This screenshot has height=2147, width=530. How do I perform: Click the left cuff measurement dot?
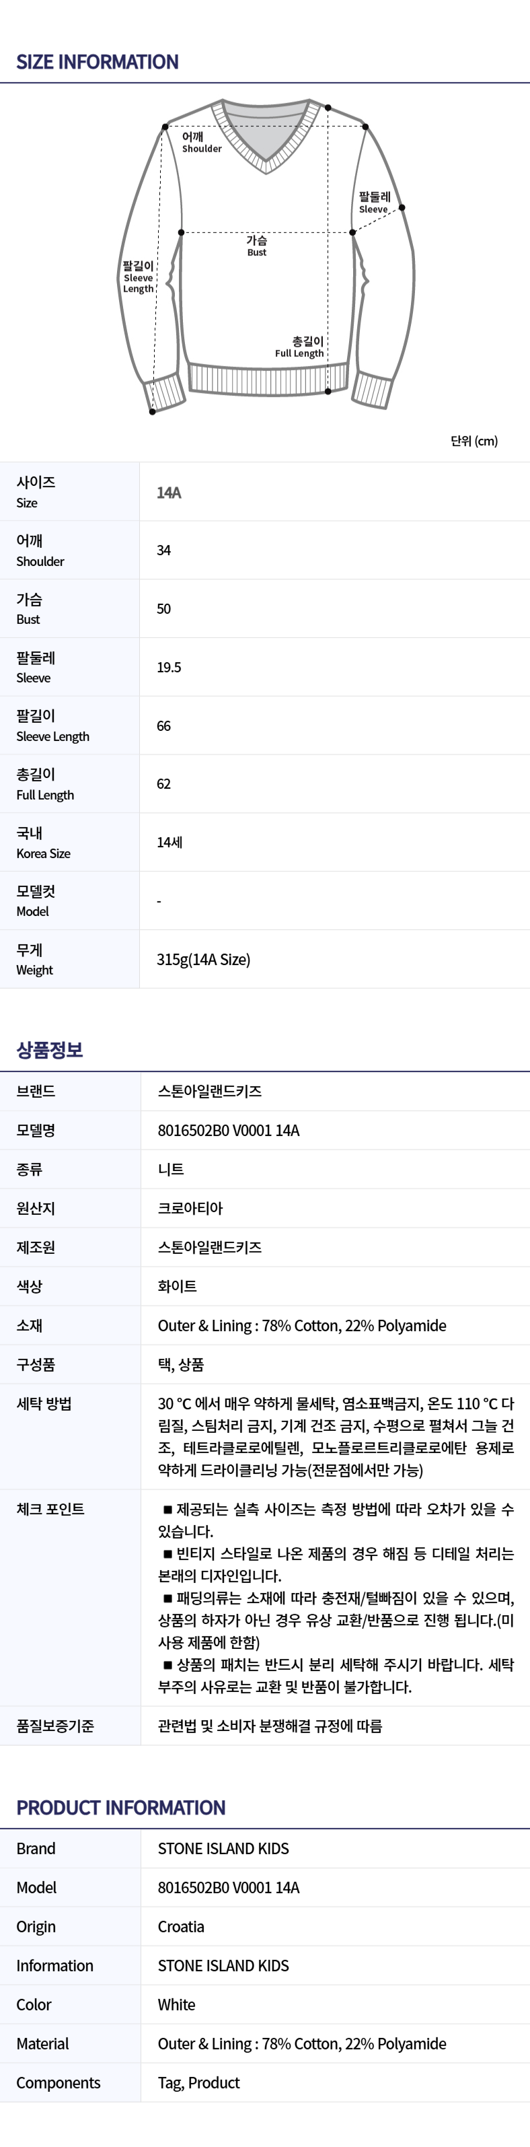coord(151,412)
